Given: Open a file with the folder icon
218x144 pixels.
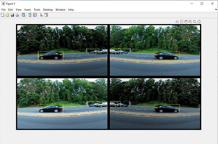Looking at the screenshot, I should pyautogui.click(x=7, y=15).
